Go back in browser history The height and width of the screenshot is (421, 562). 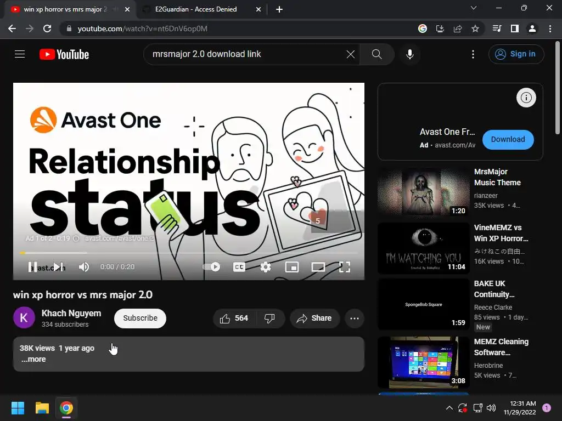[12, 29]
